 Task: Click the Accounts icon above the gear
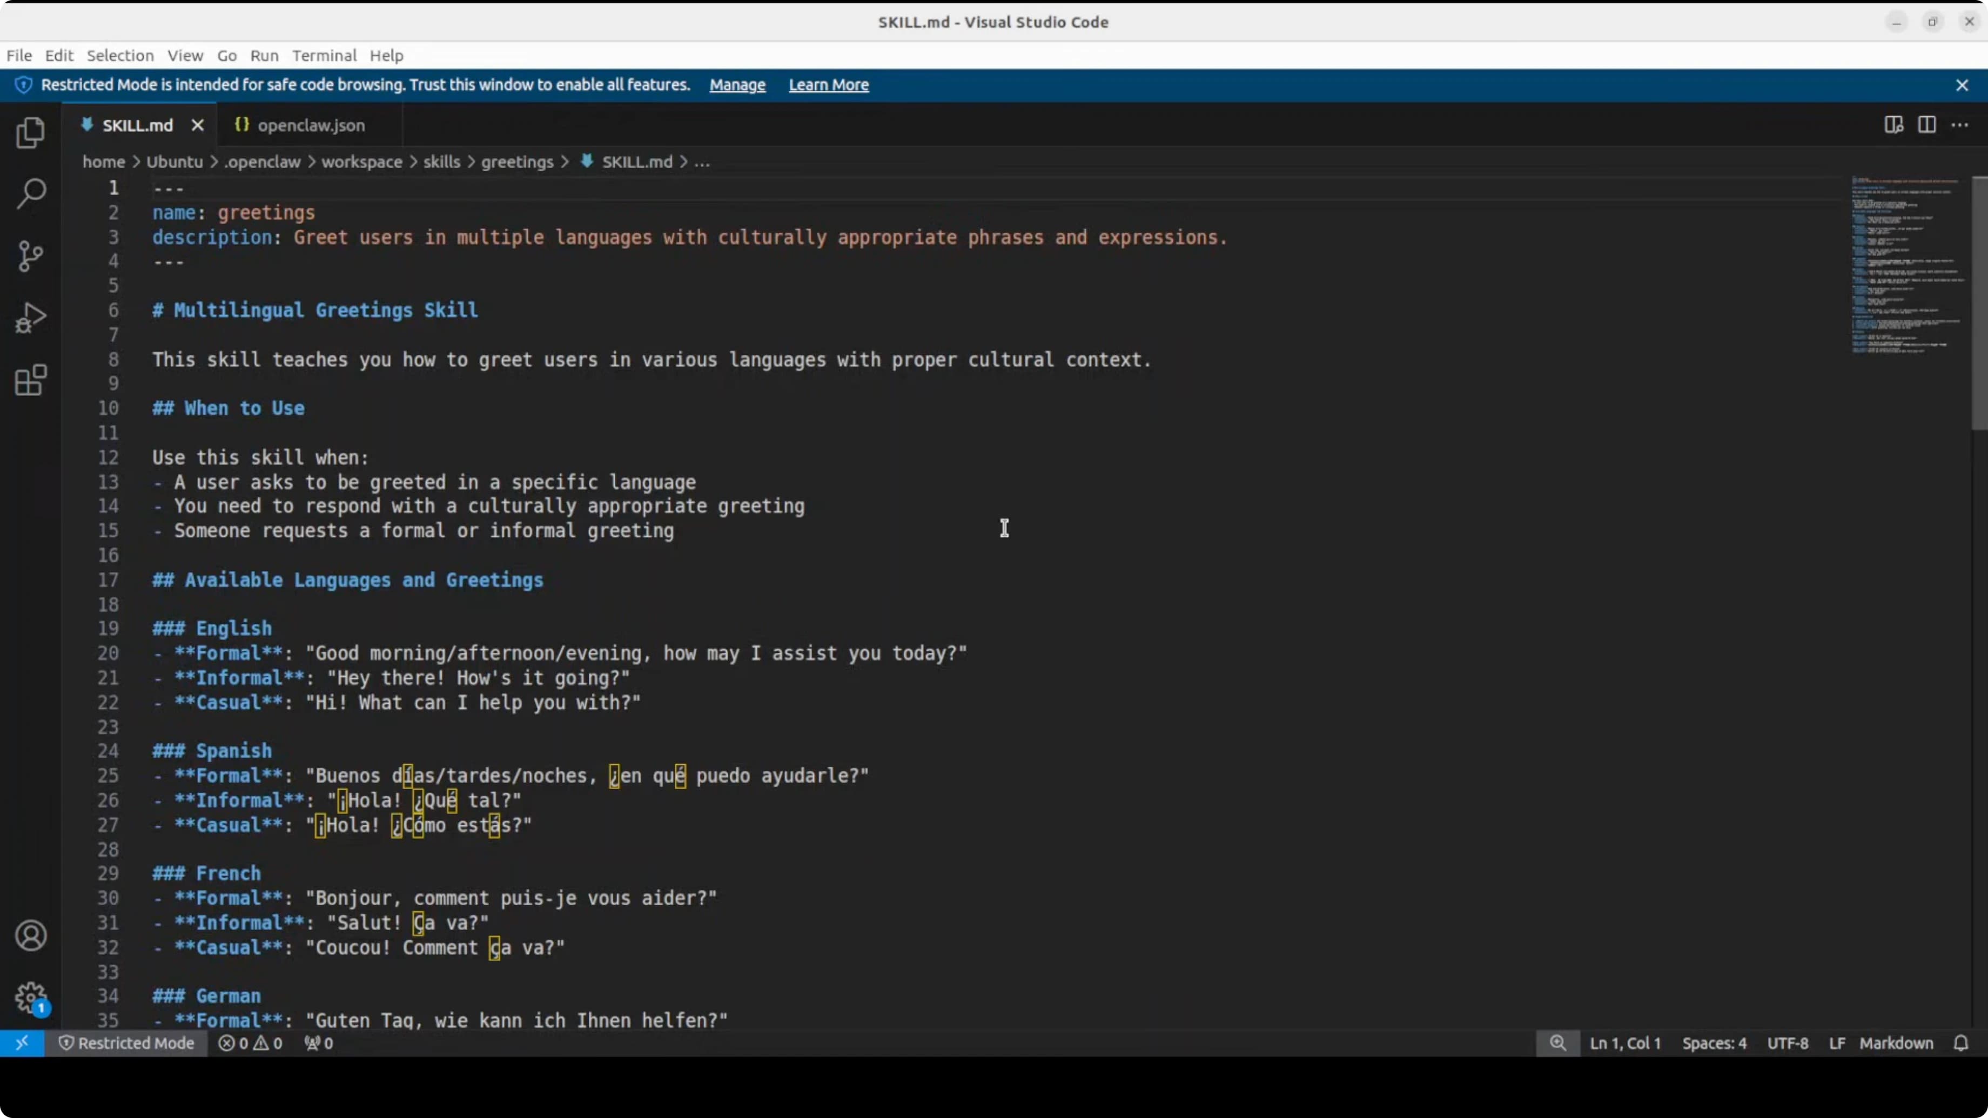point(31,935)
